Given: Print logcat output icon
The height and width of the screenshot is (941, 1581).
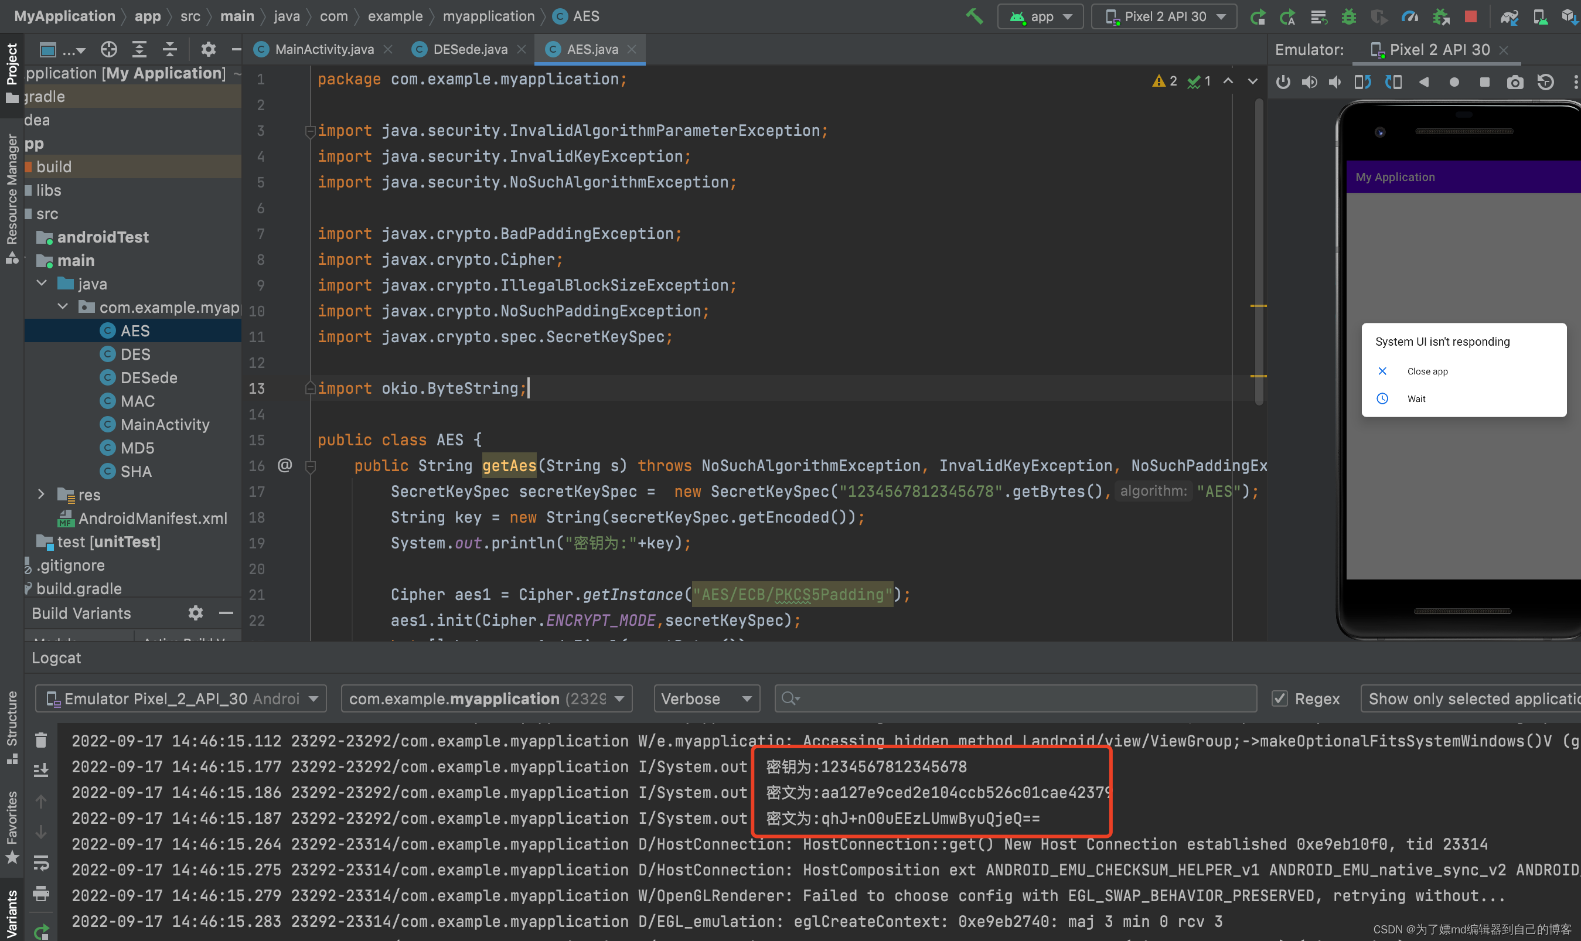Looking at the screenshot, I should click(41, 894).
